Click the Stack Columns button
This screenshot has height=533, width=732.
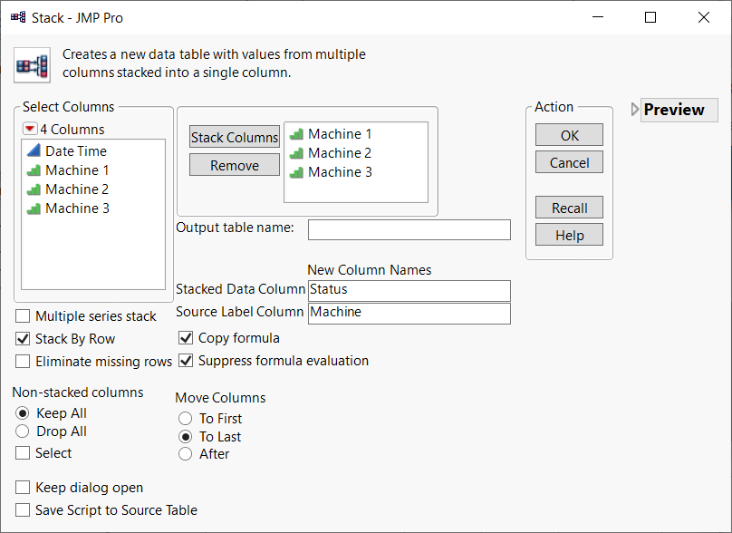pos(235,138)
